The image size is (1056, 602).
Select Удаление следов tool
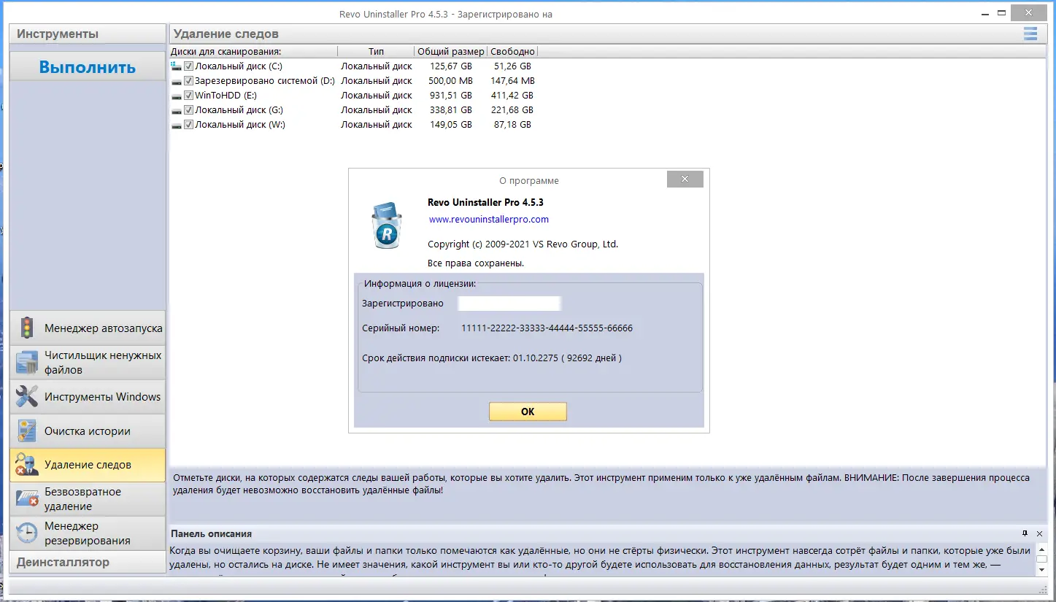tap(88, 465)
